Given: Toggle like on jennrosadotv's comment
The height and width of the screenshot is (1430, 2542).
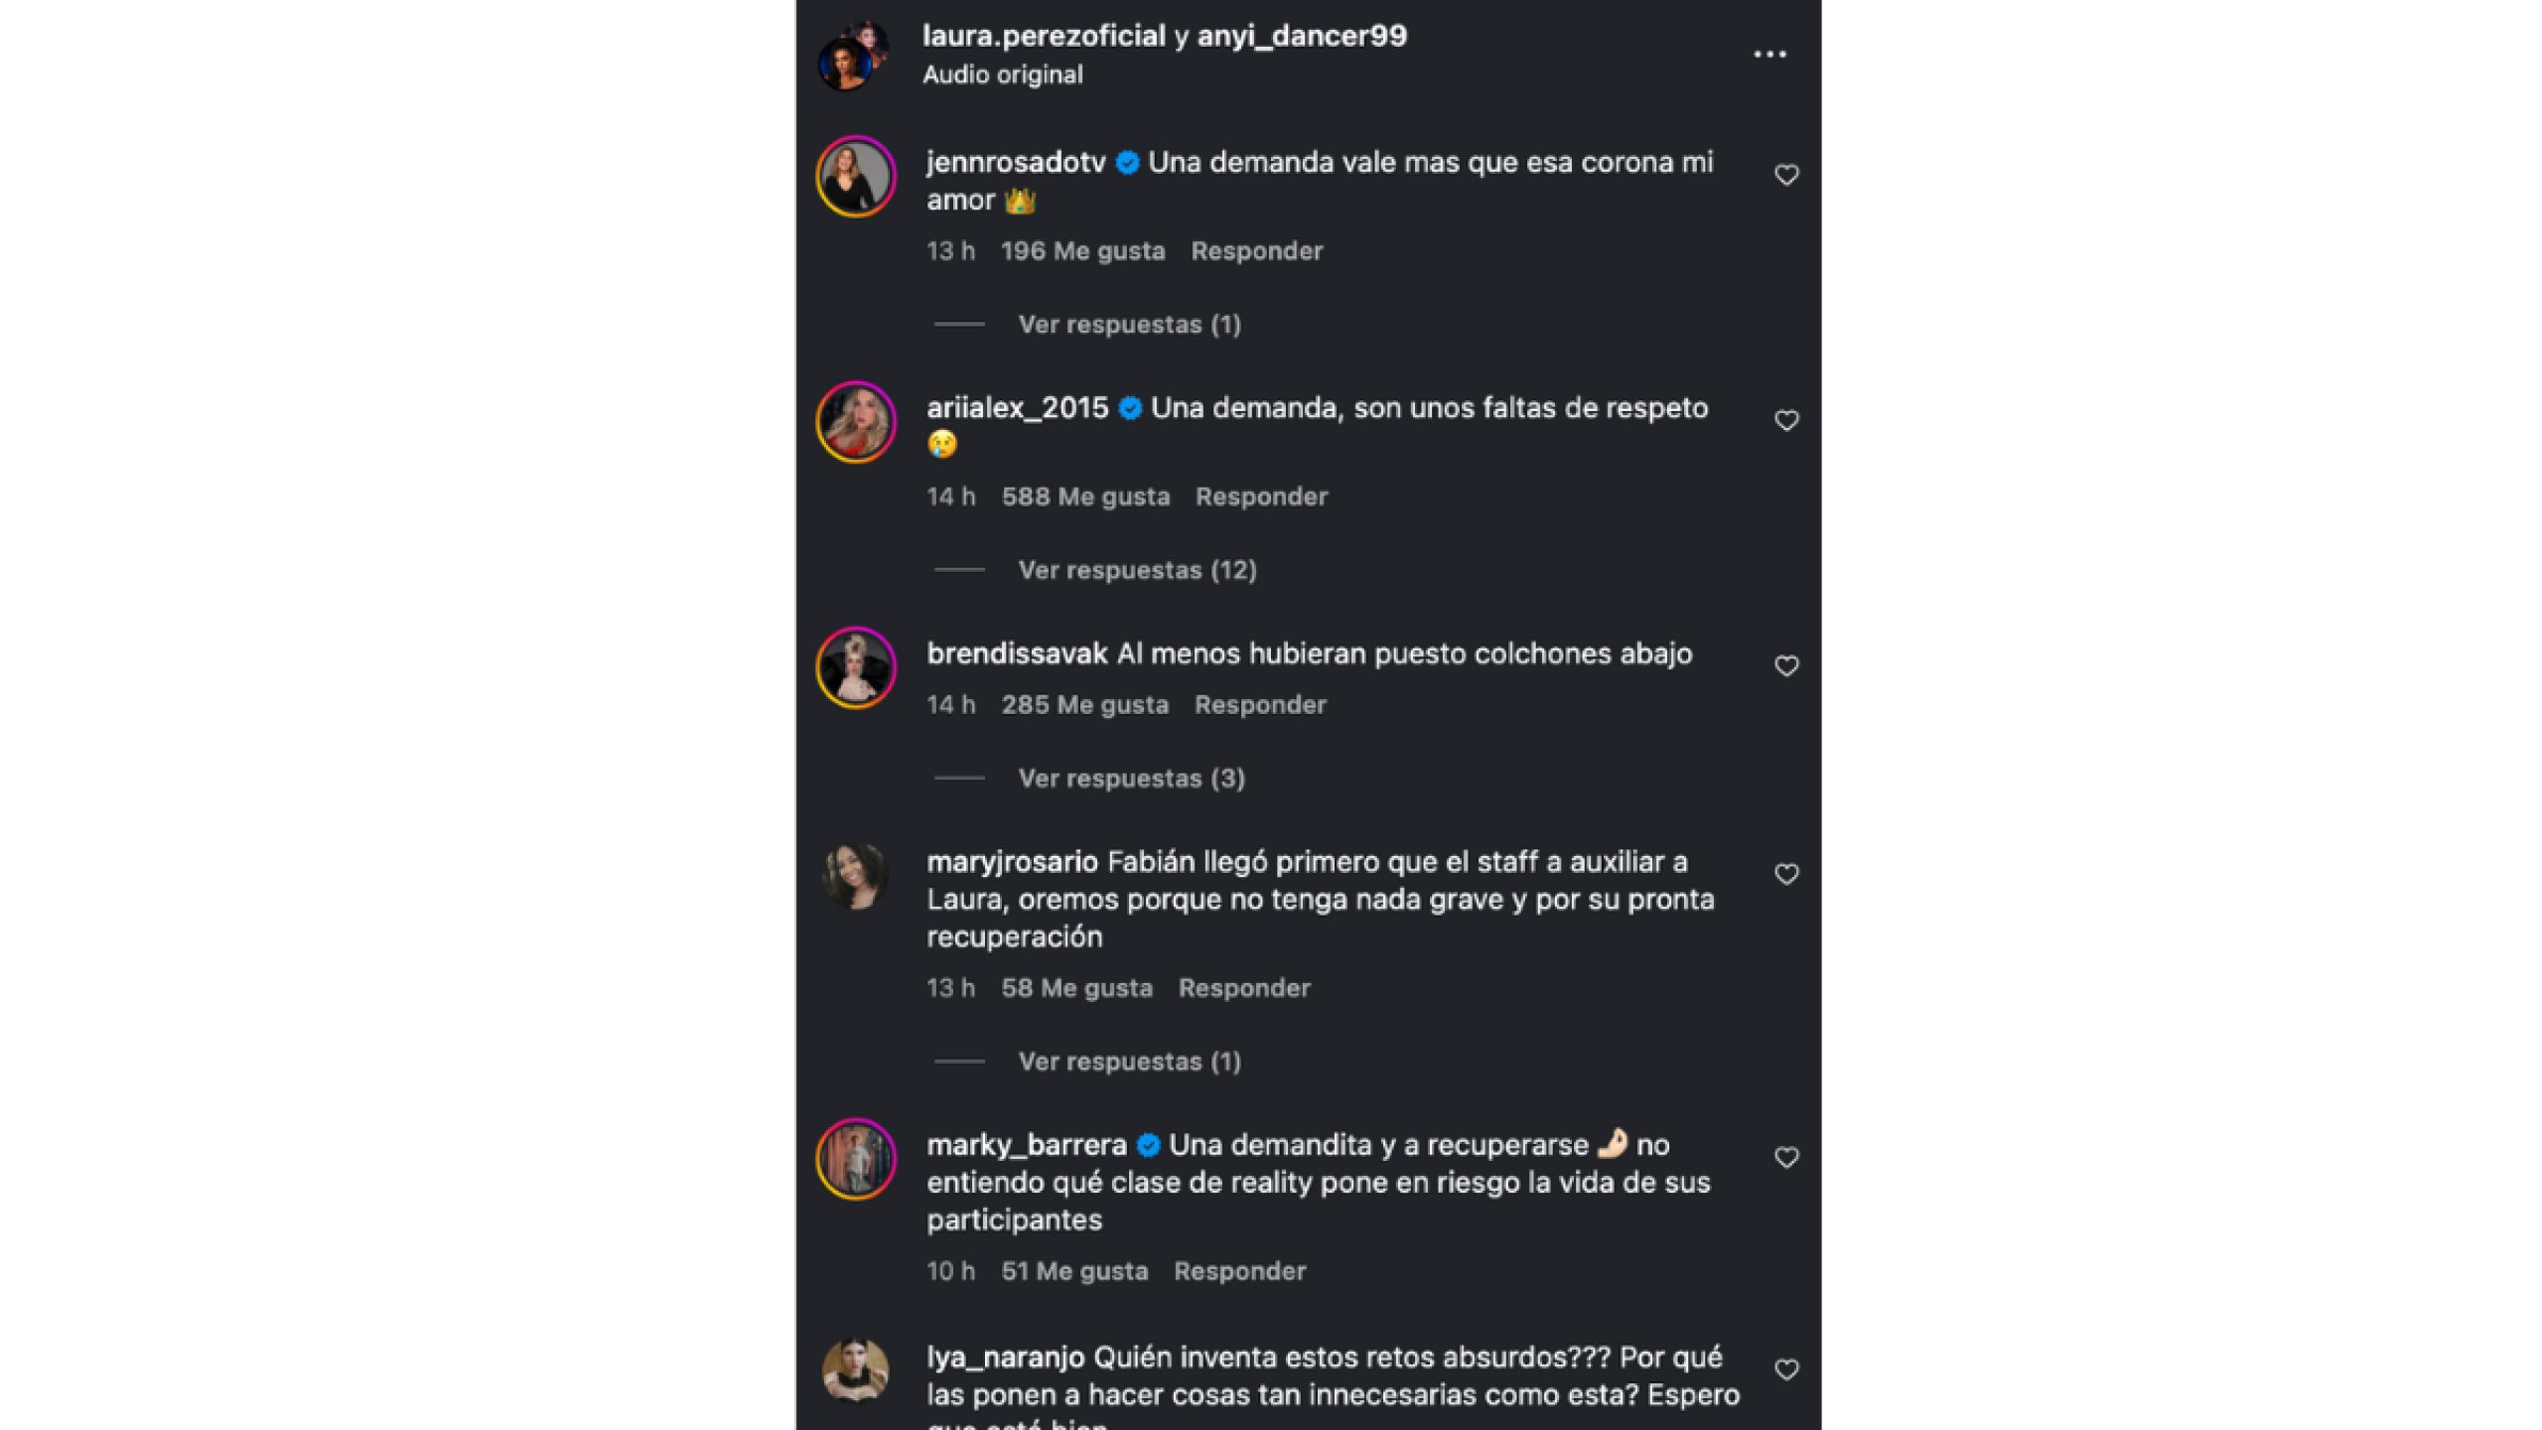Looking at the screenshot, I should (1786, 173).
